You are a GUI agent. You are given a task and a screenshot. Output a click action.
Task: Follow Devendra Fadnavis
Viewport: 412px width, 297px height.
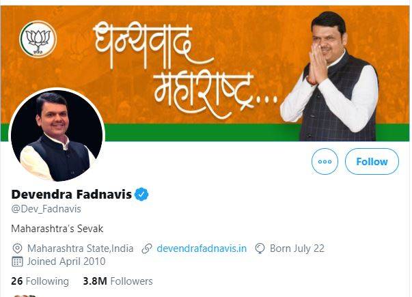(x=372, y=161)
